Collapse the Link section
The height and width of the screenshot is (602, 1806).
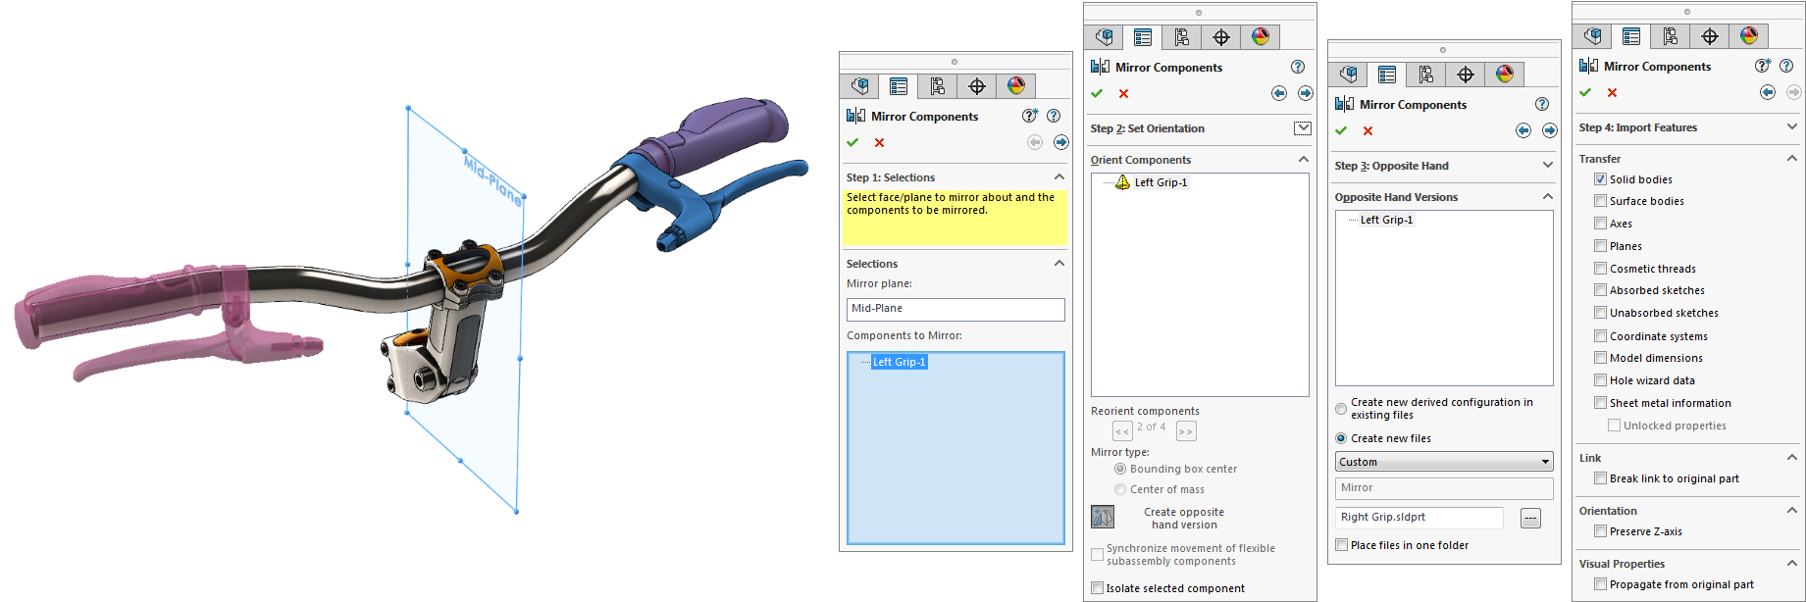coord(1792,458)
